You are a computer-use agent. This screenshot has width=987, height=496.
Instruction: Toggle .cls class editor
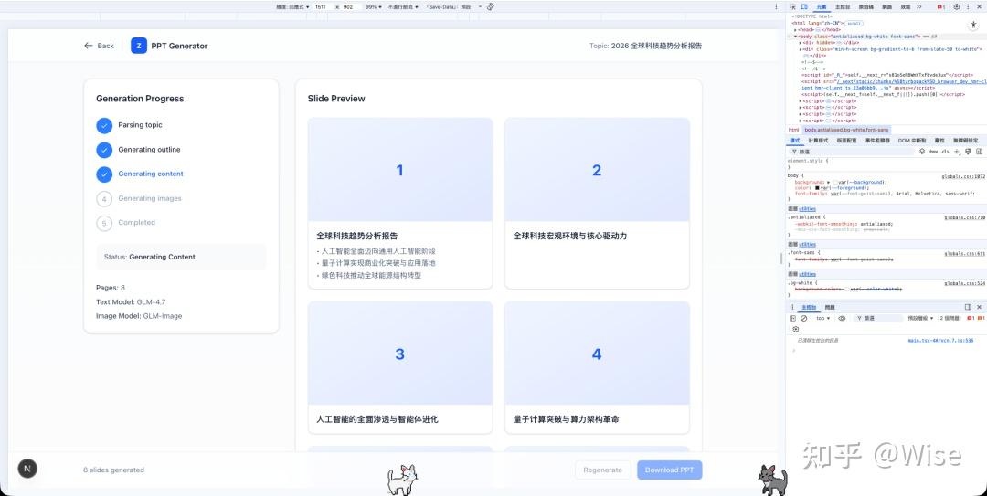pyautogui.click(x=946, y=152)
